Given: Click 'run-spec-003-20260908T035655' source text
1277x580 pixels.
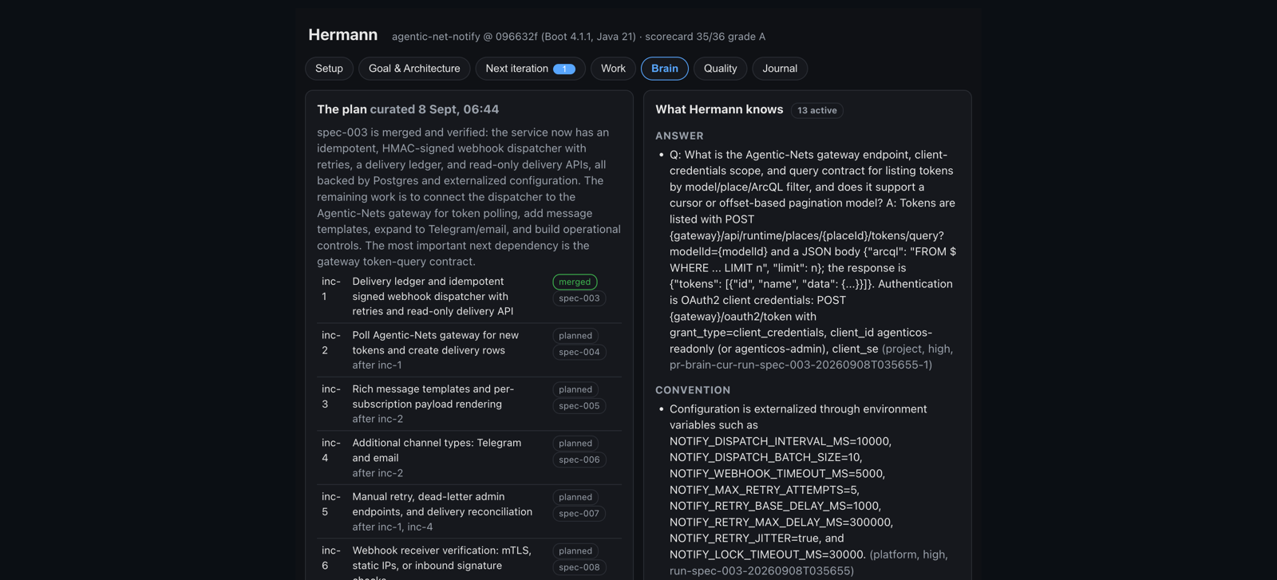Looking at the screenshot, I should tap(760, 570).
